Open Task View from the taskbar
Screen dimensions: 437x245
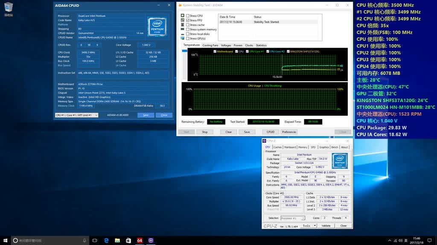tap(95, 240)
